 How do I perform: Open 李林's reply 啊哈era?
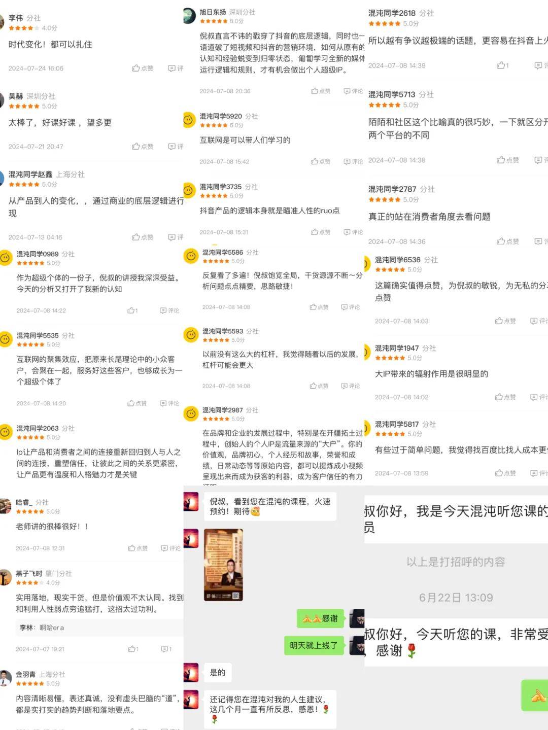[42, 628]
